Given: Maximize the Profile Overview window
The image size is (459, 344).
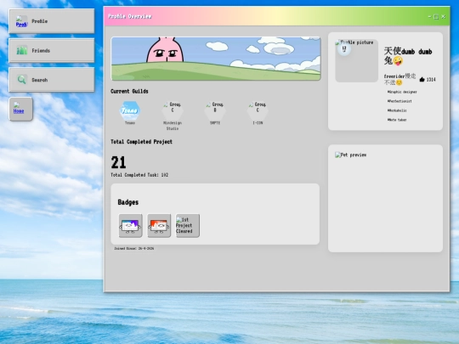Looking at the screenshot, I should click(436, 17).
